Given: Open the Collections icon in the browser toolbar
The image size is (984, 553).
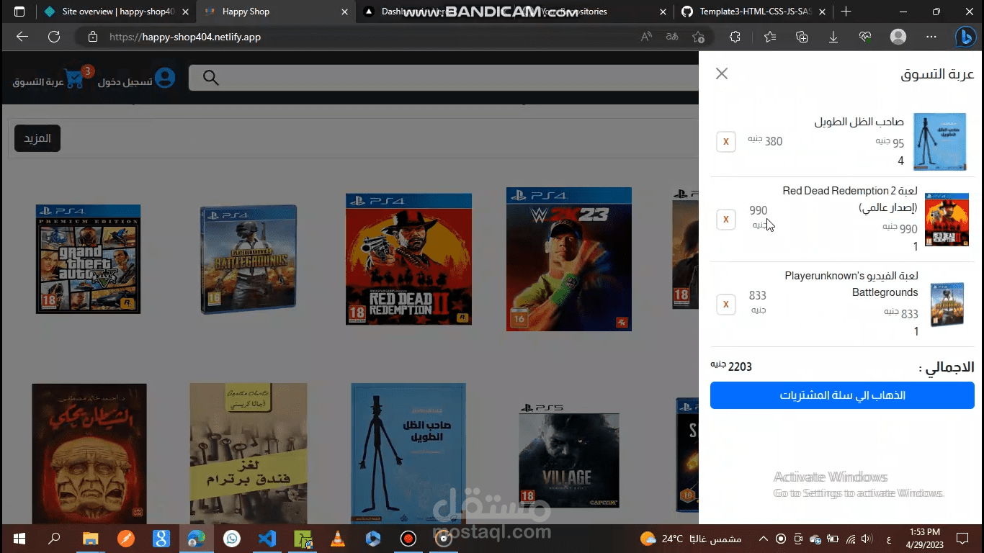Looking at the screenshot, I should coord(802,37).
